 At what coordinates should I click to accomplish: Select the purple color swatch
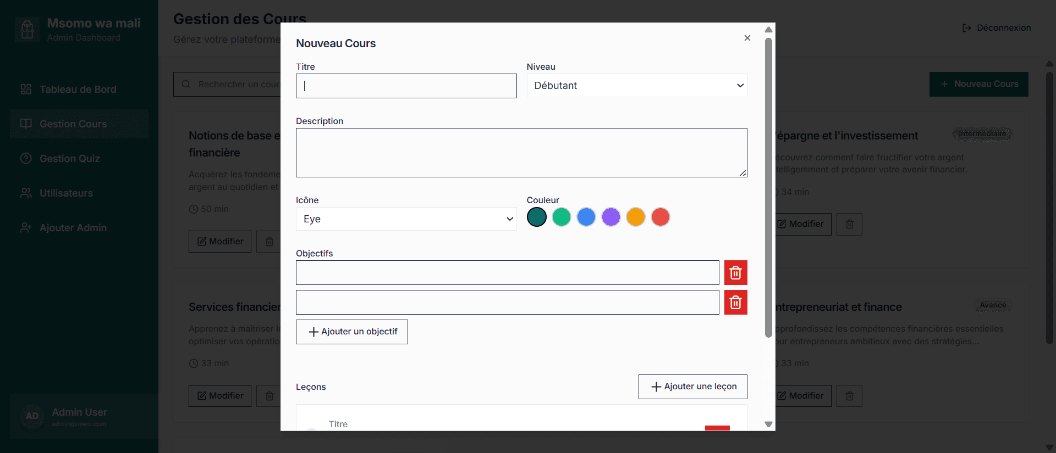click(x=611, y=217)
